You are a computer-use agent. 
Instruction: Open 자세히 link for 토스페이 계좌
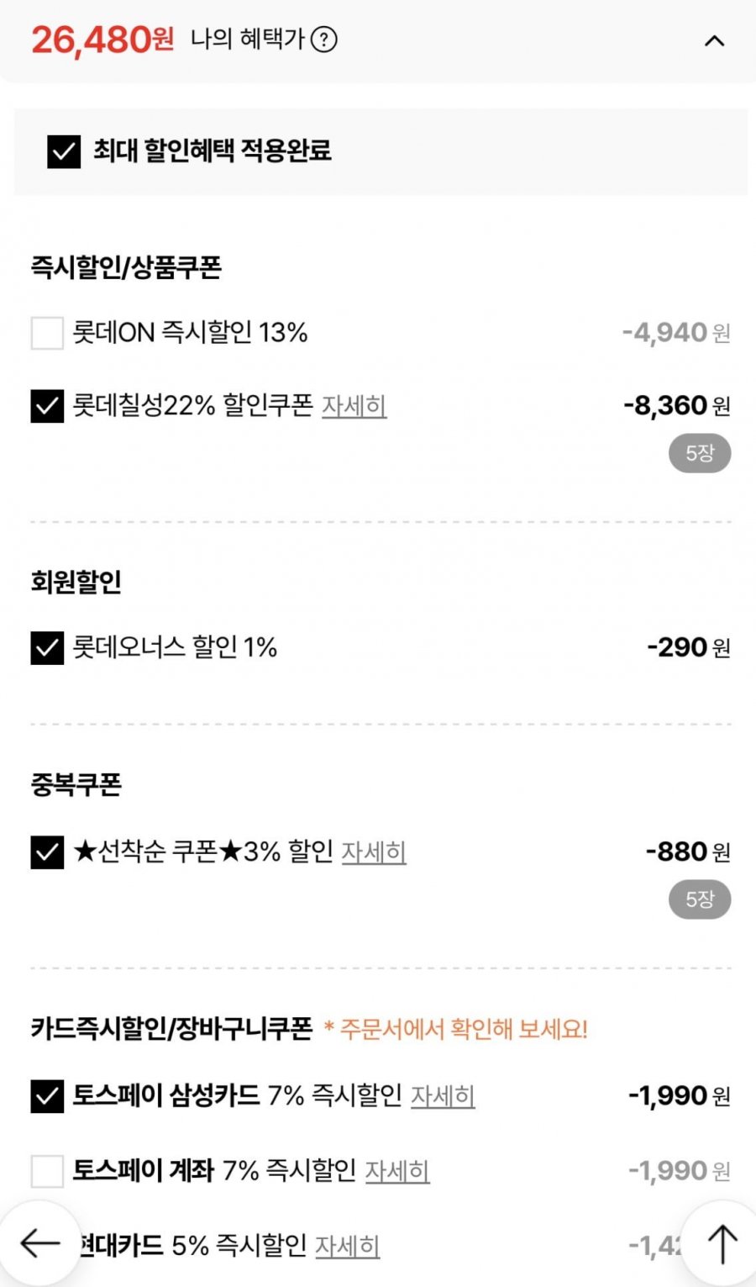(397, 1170)
